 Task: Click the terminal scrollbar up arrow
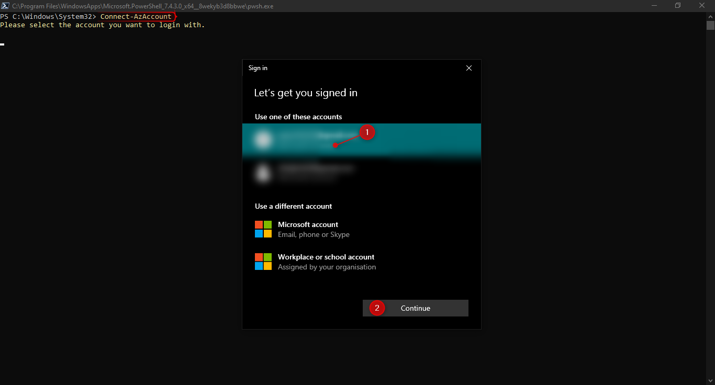710,16
